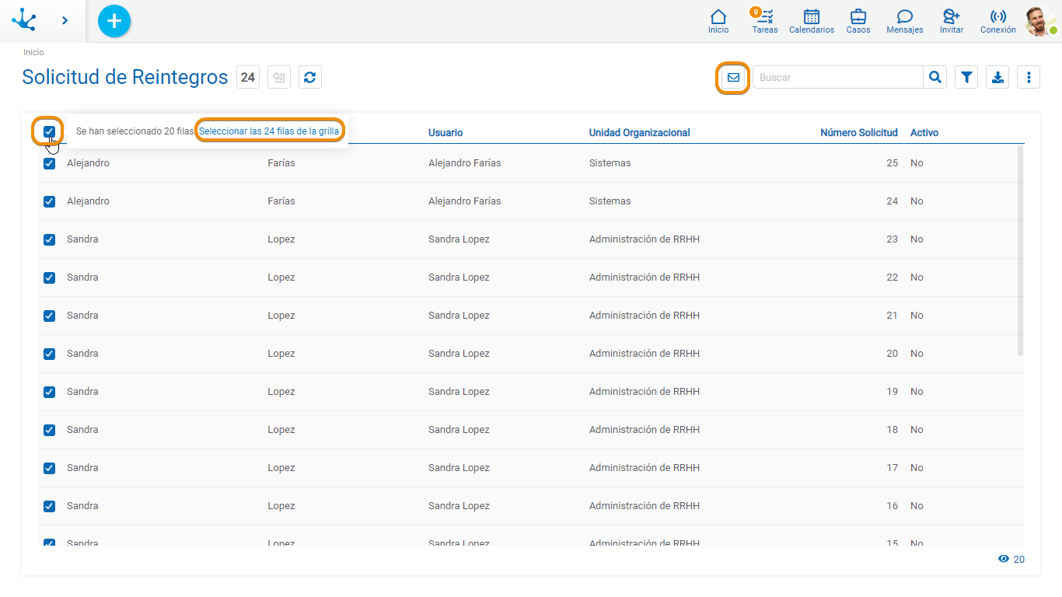Refresh the grid with reload icon
Image resolution: width=1062 pixels, height=597 pixels.
coord(310,77)
